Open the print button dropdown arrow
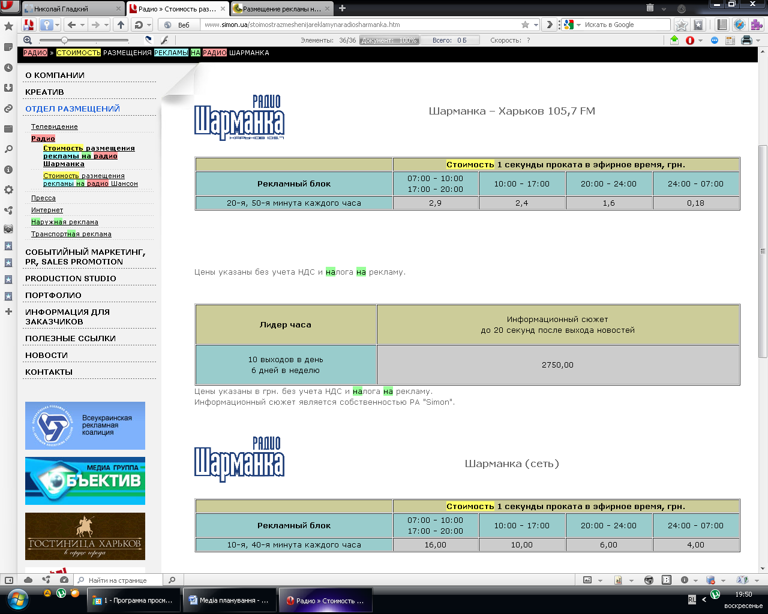 (758, 41)
